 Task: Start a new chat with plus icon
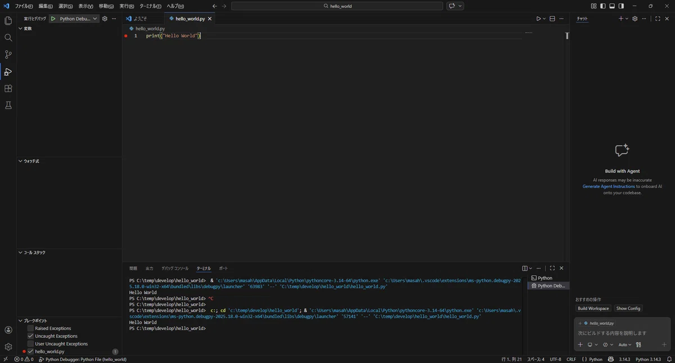(x=621, y=19)
